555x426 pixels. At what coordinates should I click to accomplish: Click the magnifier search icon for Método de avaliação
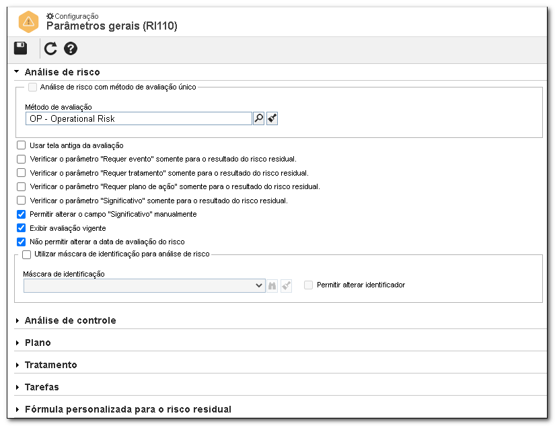click(x=259, y=118)
